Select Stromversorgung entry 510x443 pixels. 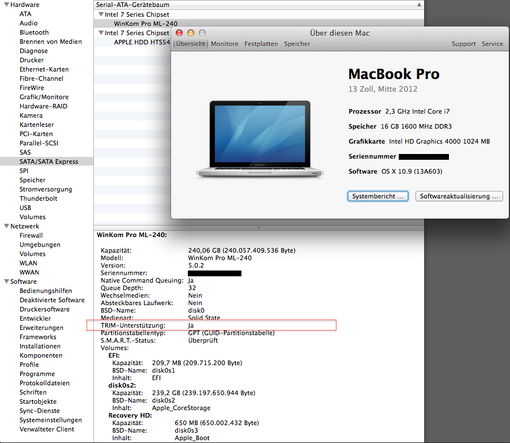[46, 189]
